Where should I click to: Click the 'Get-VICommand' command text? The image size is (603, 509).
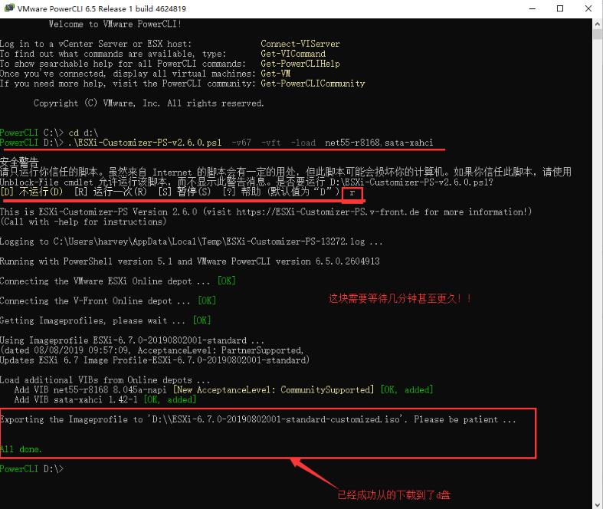(x=293, y=54)
